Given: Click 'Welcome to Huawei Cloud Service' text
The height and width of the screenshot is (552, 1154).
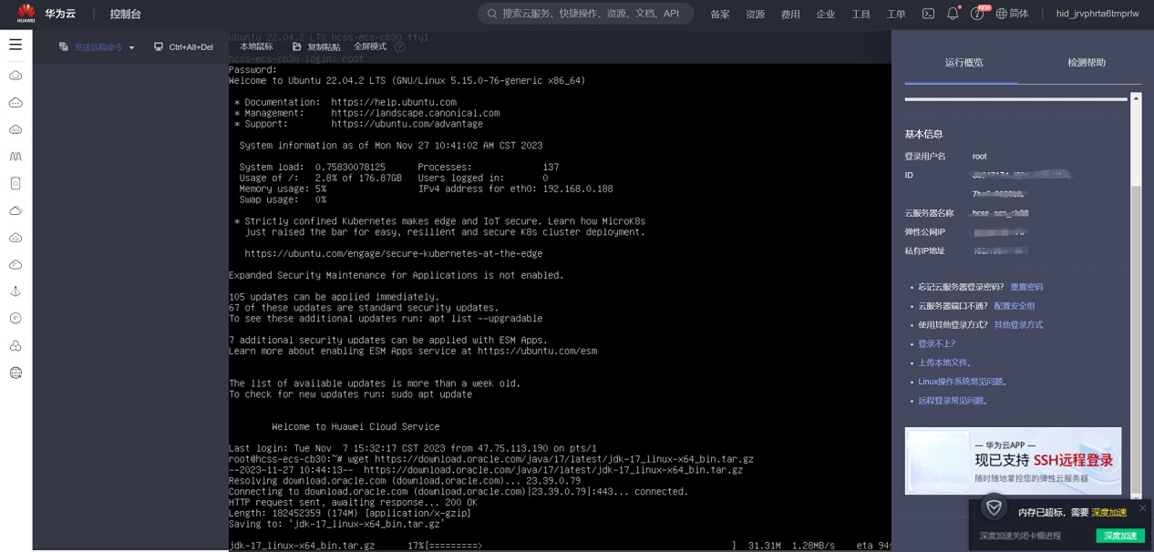Looking at the screenshot, I should 355,426.
